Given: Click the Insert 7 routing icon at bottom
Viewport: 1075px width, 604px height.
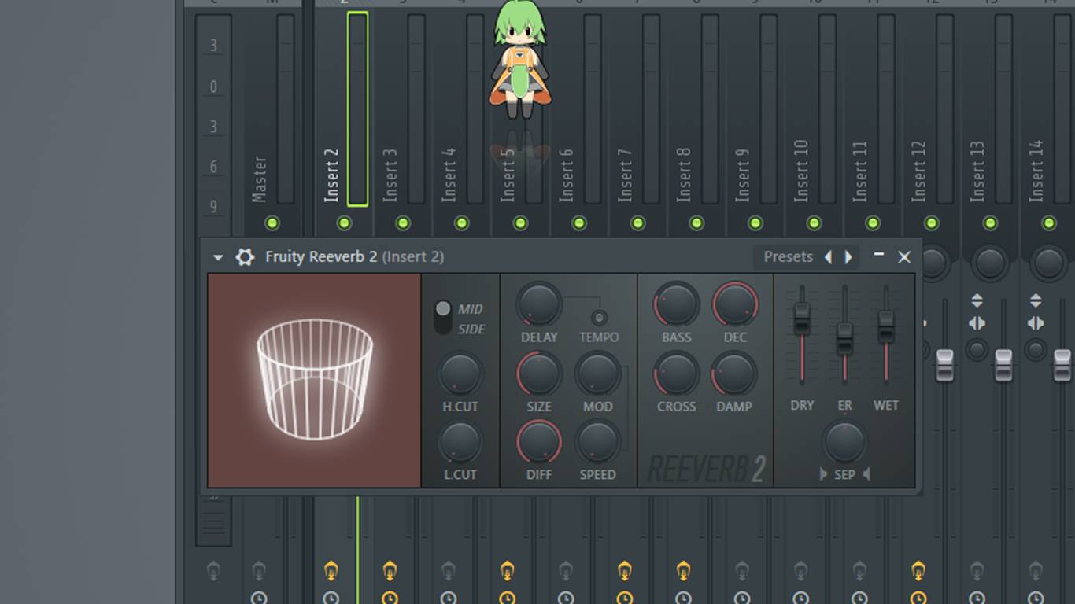Looking at the screenshot, I should [x=624, y=571].
